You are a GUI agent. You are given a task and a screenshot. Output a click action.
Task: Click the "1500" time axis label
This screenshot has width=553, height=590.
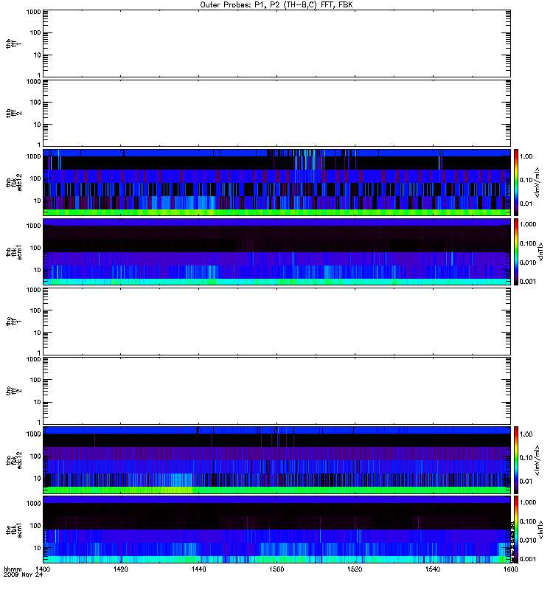pos(276,569)
